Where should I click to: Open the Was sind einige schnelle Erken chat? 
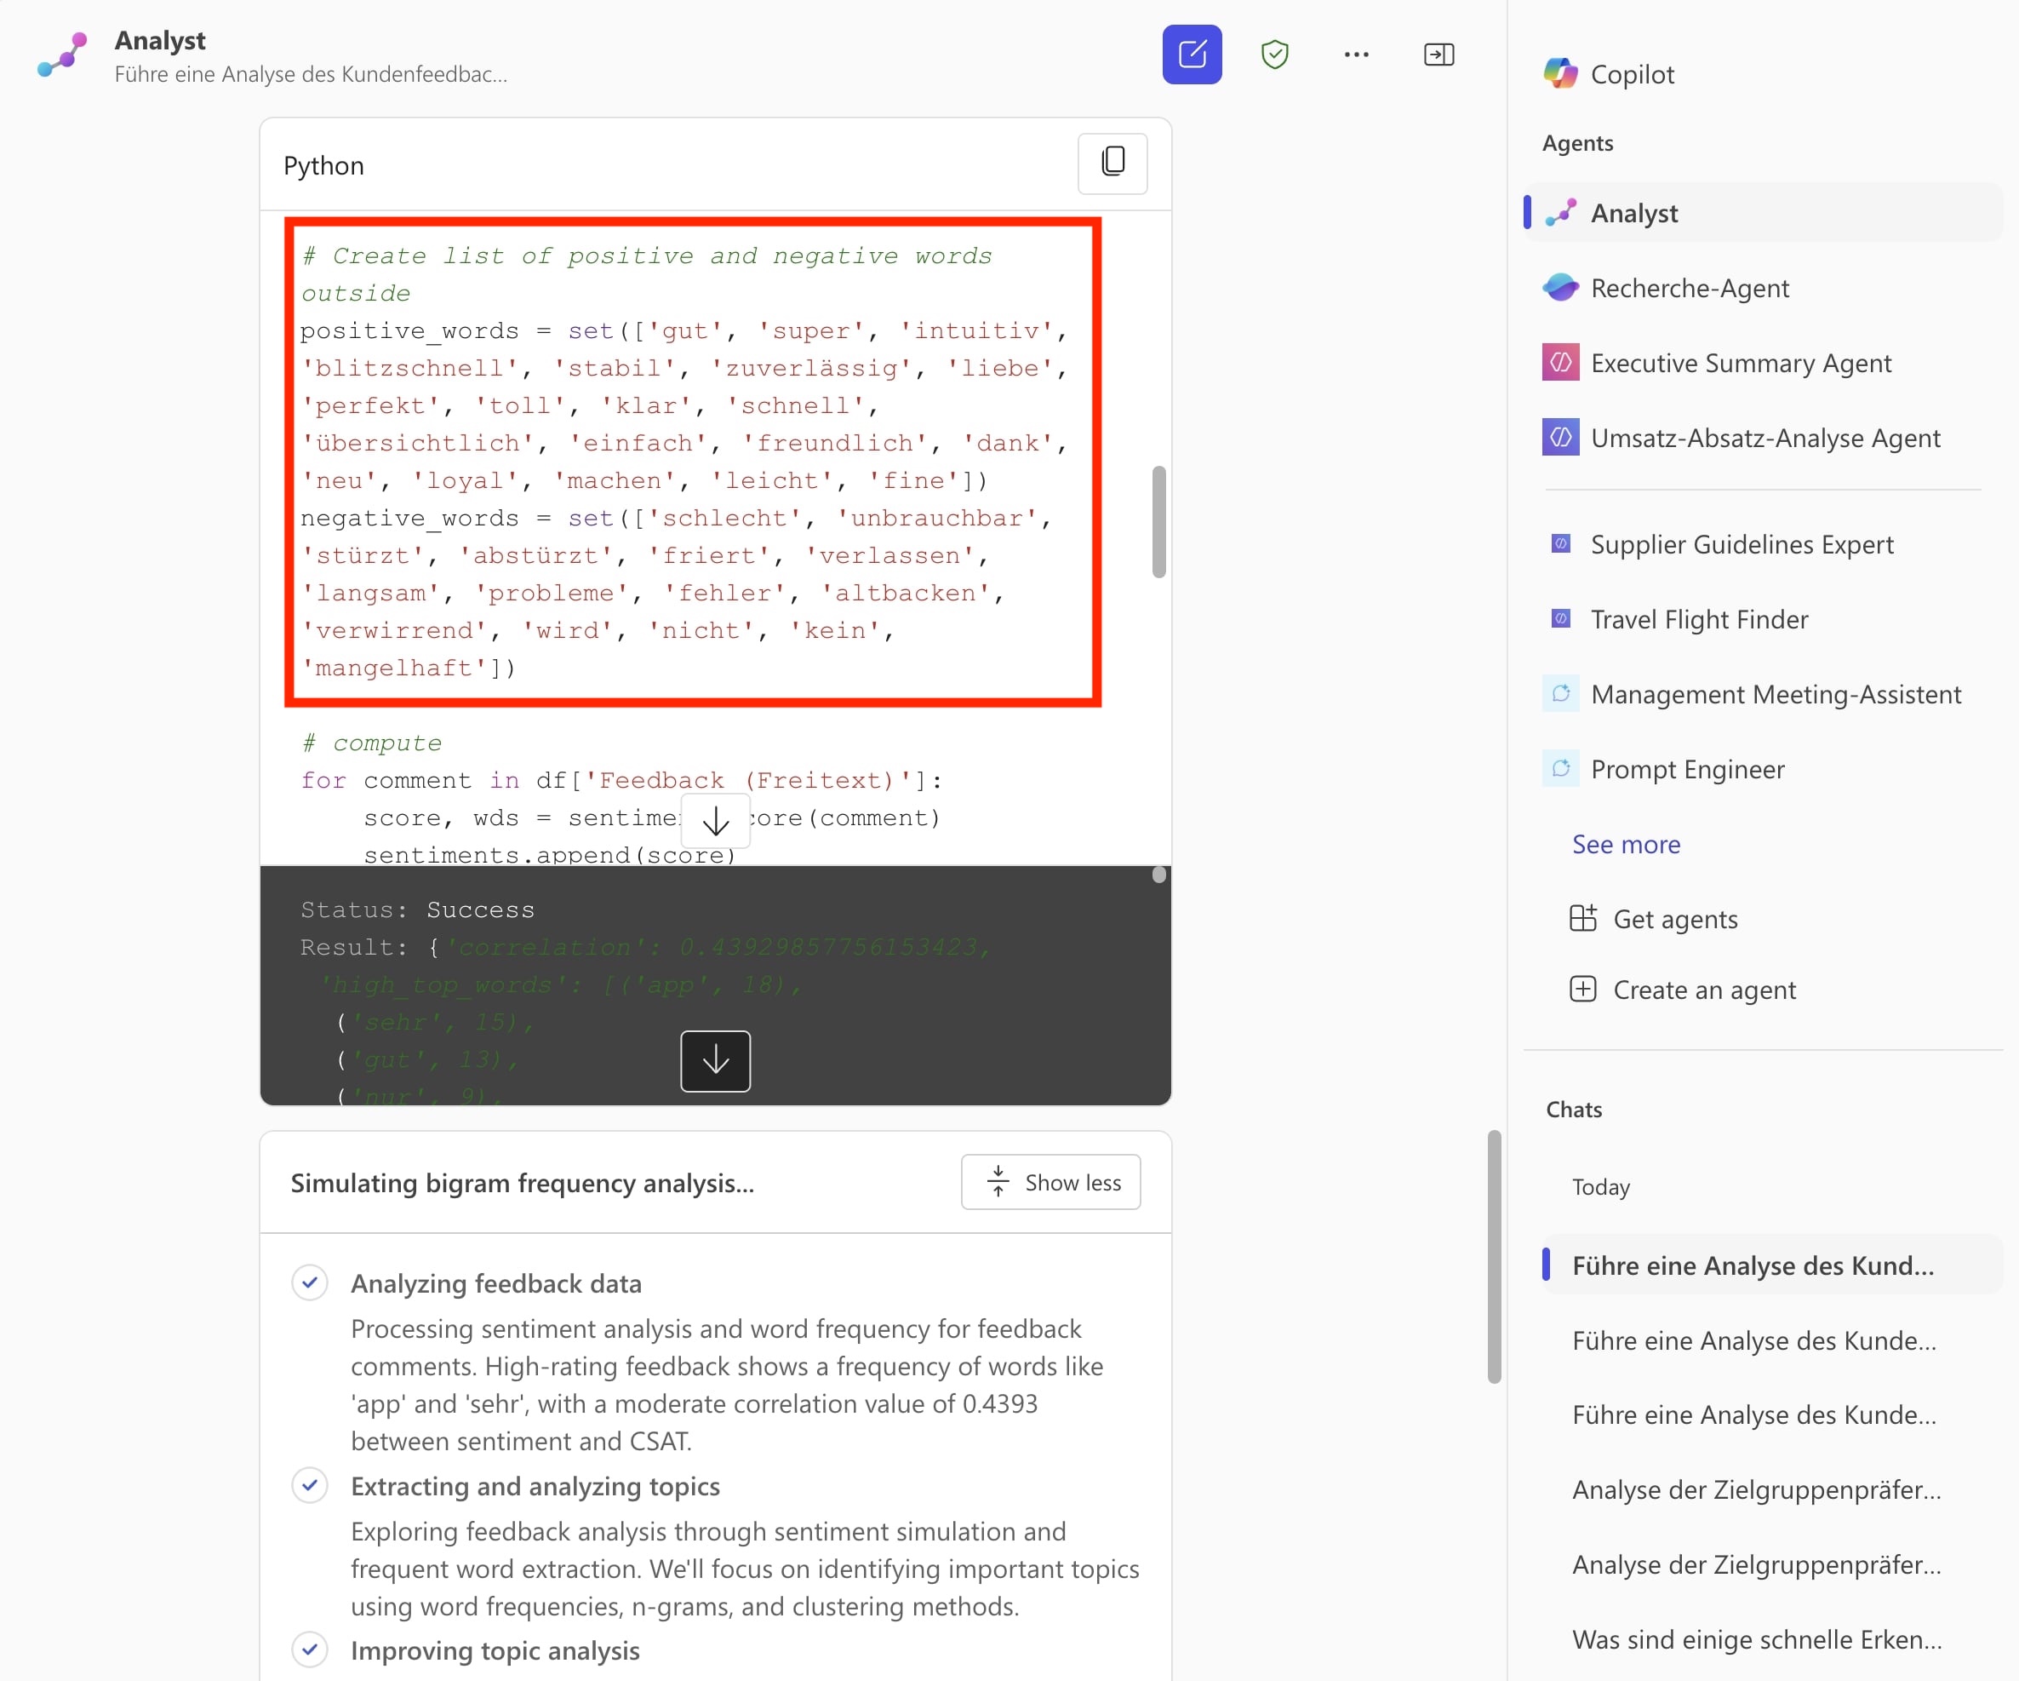(x=1756, y=1639)
